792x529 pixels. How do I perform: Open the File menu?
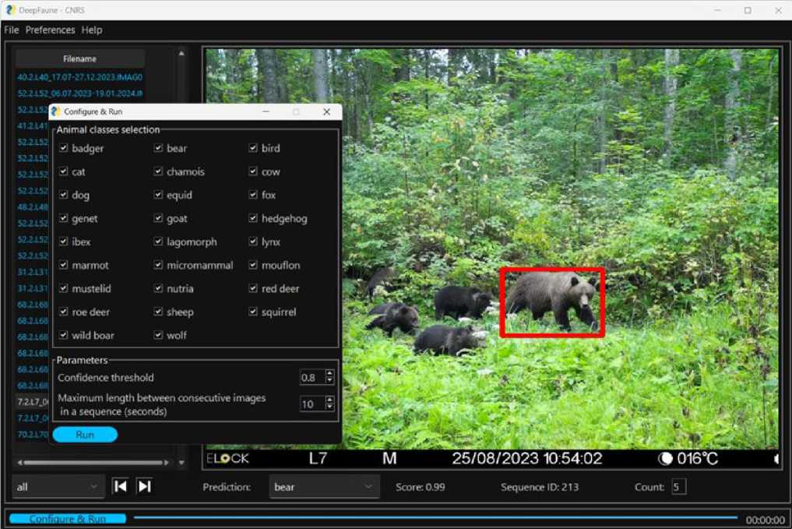11,30
